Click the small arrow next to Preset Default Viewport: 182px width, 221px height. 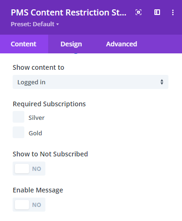(58, 24)
